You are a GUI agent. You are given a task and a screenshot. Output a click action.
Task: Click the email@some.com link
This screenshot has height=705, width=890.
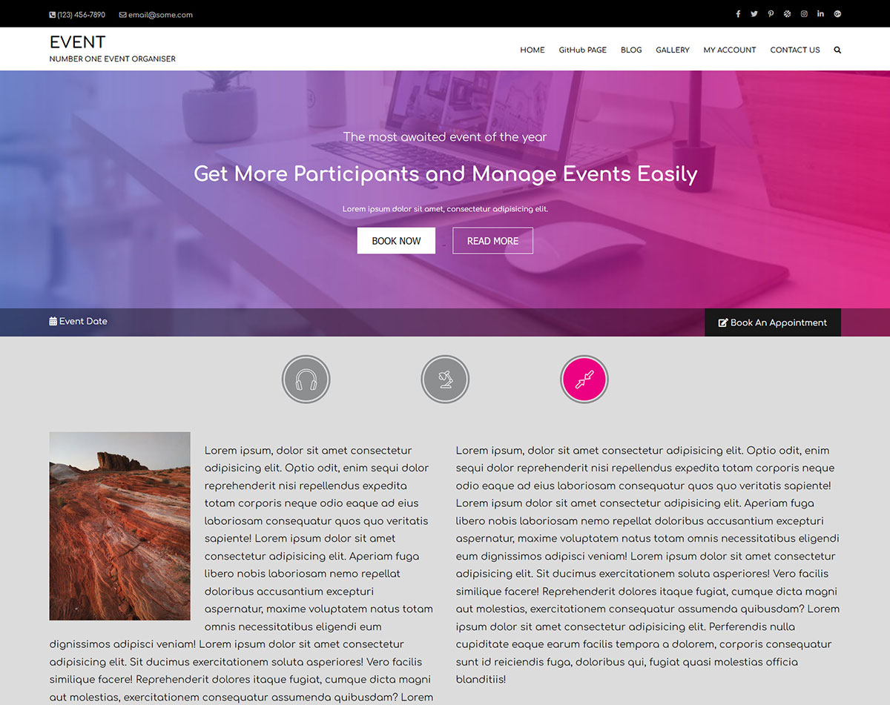pos(160,15)
